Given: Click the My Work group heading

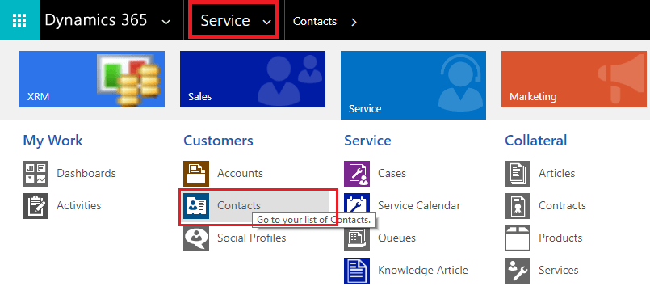Looking at the screenshot, I should pyautogui.click(x=52, y=141).
